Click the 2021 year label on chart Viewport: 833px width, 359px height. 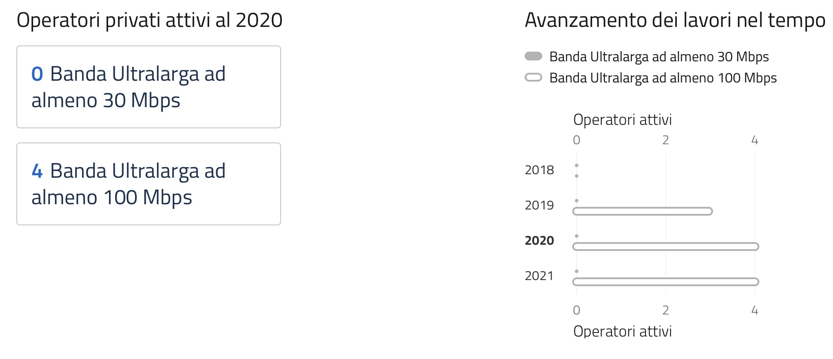(x=539, y=276)
